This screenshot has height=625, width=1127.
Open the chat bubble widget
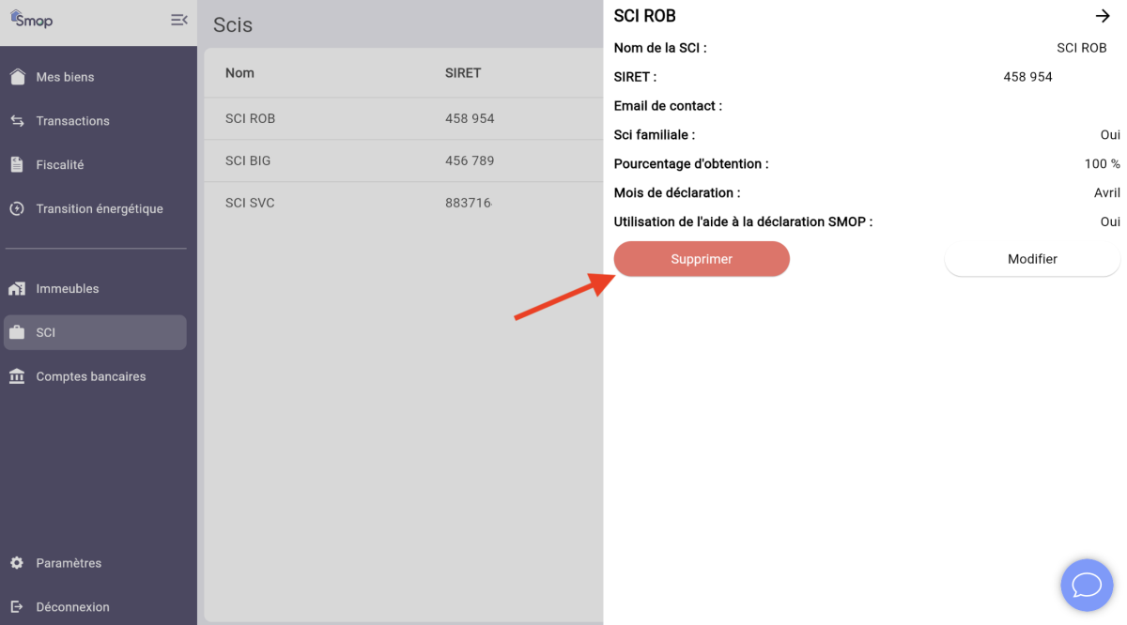[1087, 586]
